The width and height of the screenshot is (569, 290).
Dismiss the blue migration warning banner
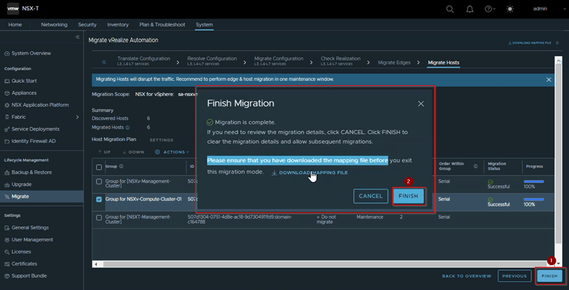549,79
